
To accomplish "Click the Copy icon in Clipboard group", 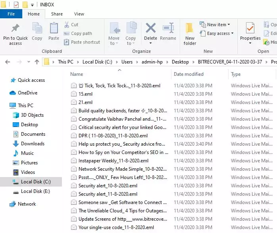I will pyautogui.click(x=37, y=29).
